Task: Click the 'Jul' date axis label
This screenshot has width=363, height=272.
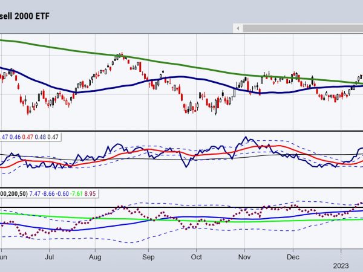Action: 50,257
